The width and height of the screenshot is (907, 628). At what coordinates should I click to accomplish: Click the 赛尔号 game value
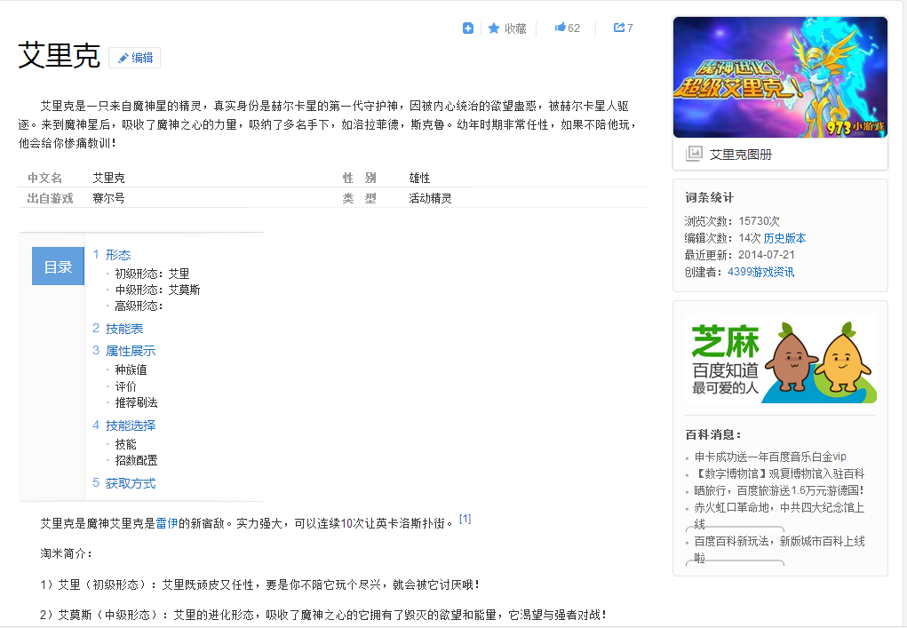coord(108,198)
